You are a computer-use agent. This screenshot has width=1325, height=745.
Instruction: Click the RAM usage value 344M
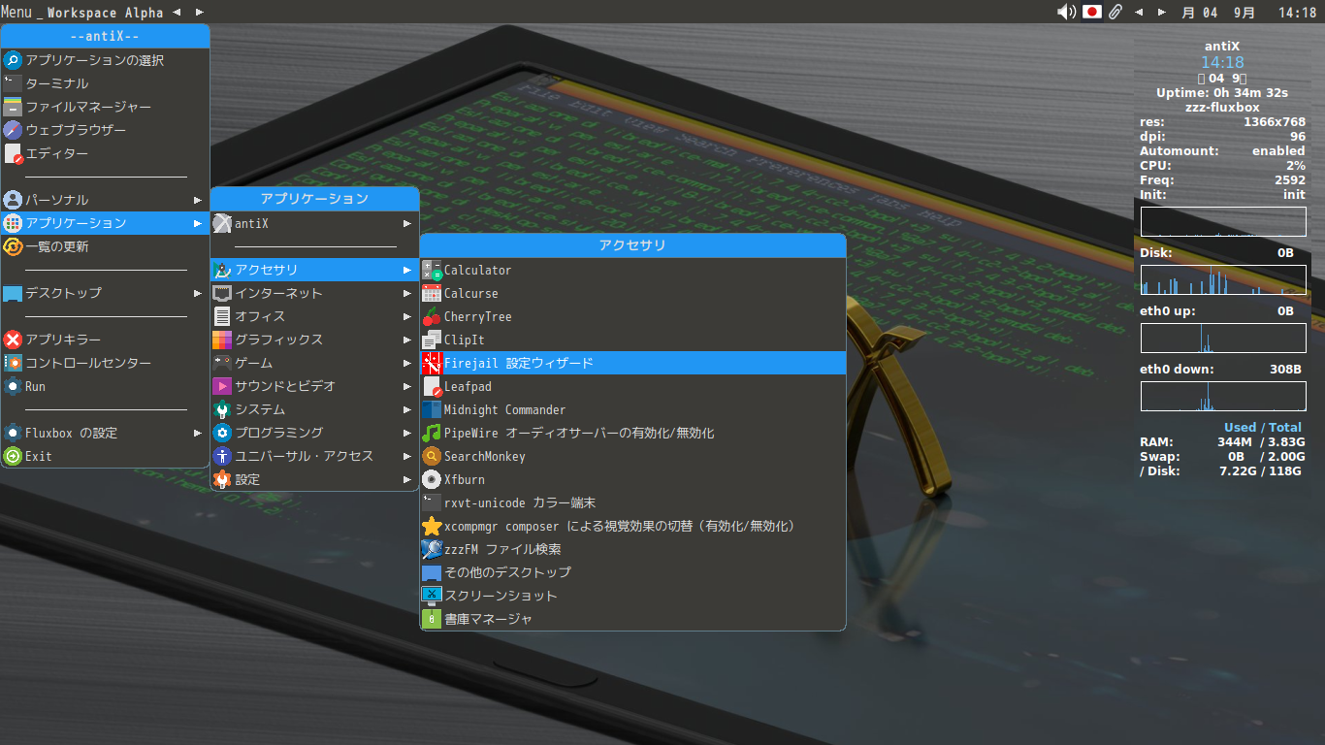1235,442
